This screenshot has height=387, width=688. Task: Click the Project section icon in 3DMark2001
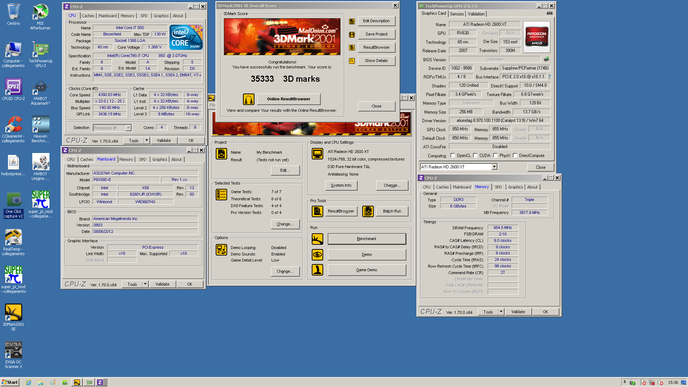(x=221, y=154)
